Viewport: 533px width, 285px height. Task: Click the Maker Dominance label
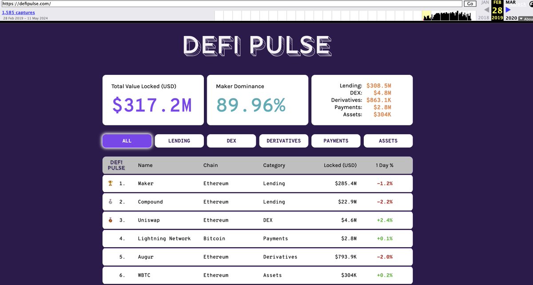pyautogui.click(x=240, y=86)
